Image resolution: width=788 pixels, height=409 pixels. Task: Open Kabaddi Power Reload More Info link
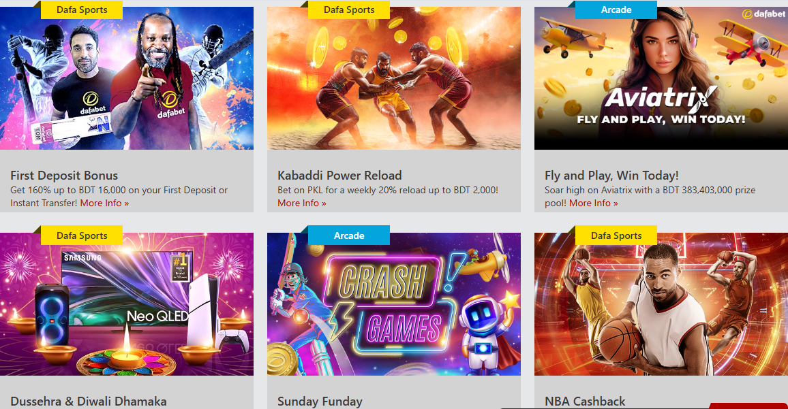(x=302, y=203)
